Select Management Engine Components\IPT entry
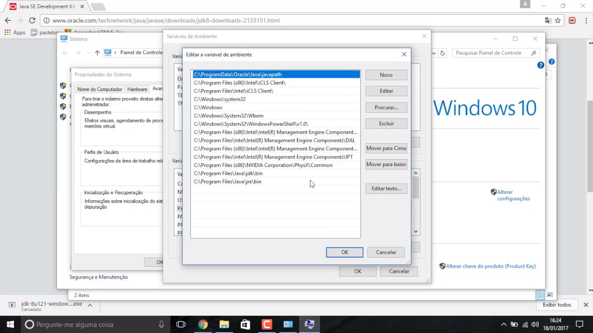This screenshot has width=593, height=333. tap(276, 157)
